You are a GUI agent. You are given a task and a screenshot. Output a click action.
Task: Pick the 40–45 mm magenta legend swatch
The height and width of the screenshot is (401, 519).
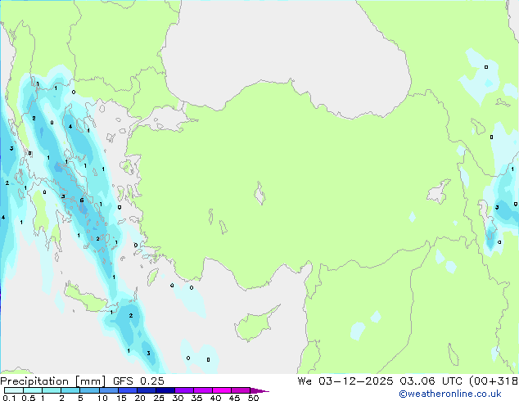[x=222, y=390]
